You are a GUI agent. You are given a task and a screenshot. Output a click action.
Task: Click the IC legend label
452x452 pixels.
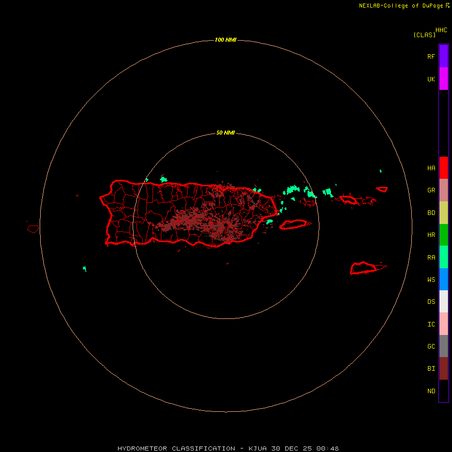431,324
